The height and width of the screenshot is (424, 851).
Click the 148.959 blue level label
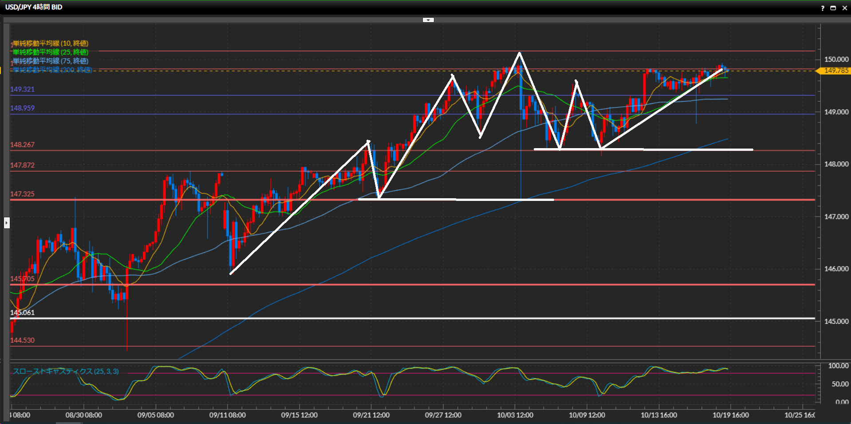pyautogui.click(x=22, y=108)
